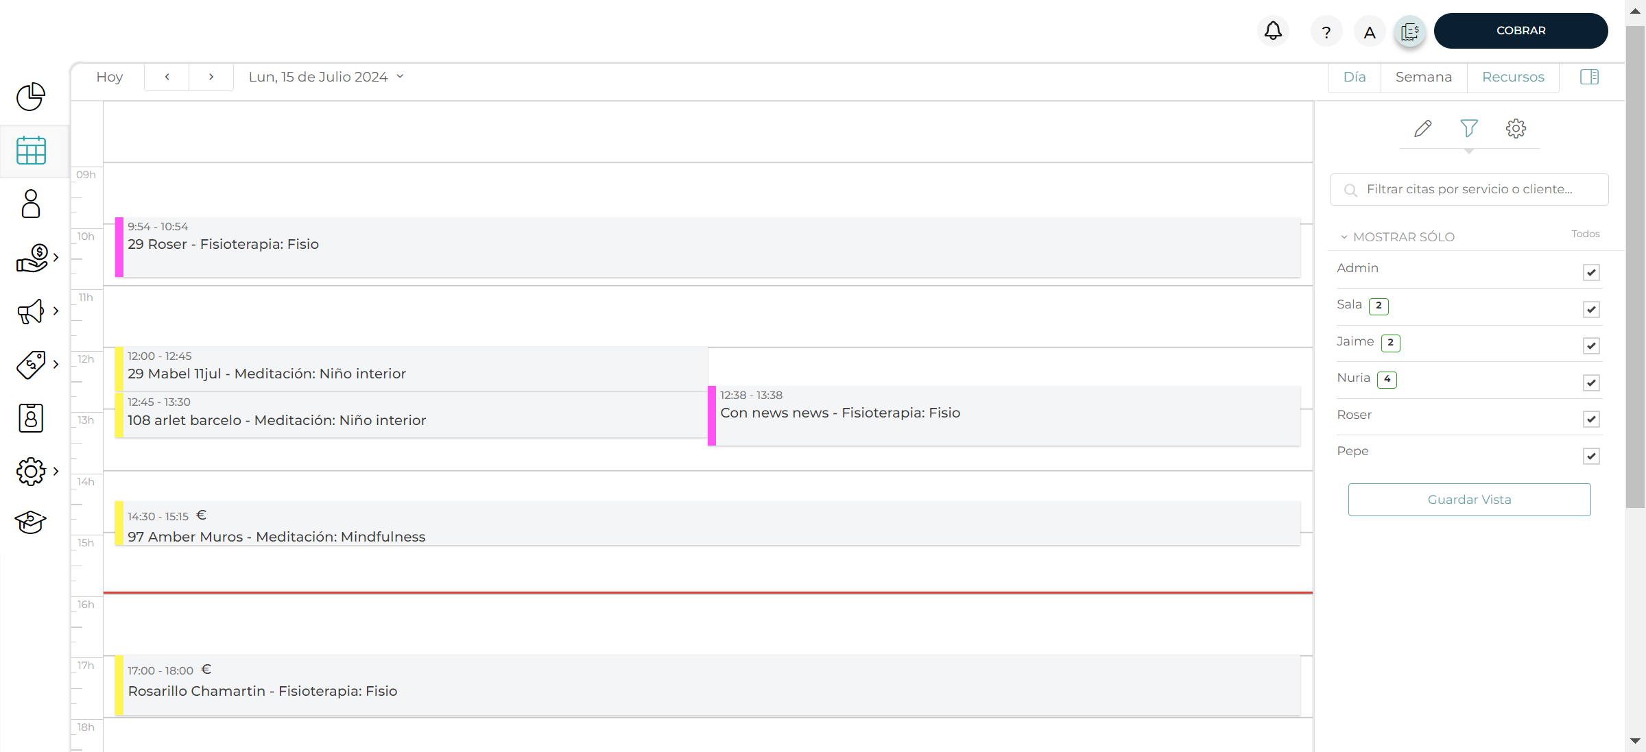Select the pencil edit icon in panel
Image resolution: width=1646 pixels, height=752 pixels.
(x=1423, y=128)
